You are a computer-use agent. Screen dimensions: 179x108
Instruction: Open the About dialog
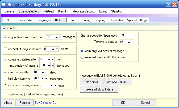point(8,102)
